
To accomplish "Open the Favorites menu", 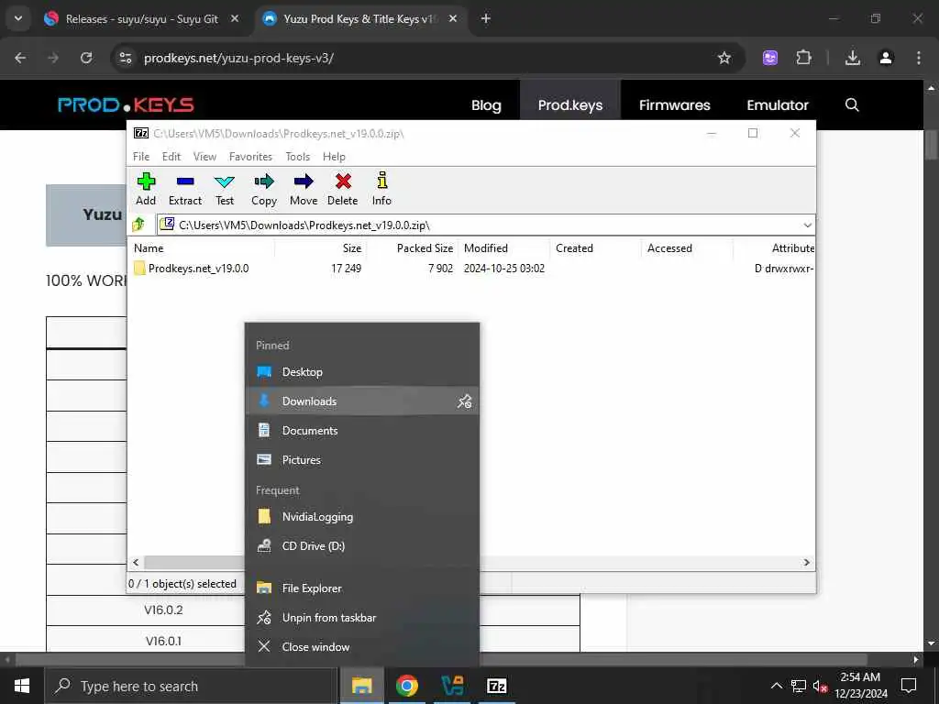I will click(250, 156).
